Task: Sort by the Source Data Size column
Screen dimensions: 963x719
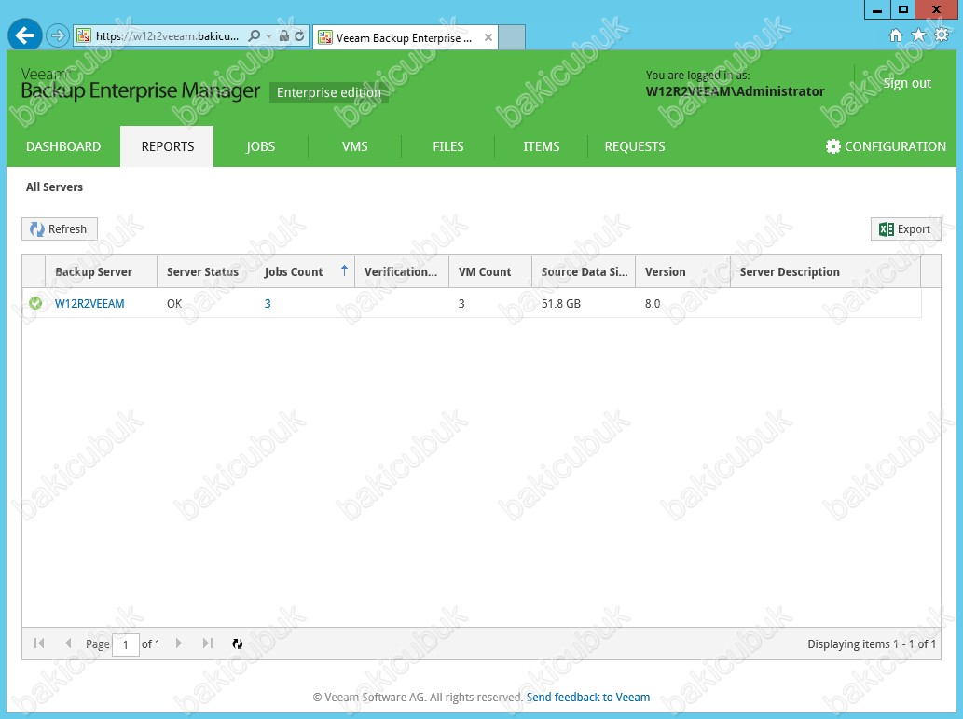Action: click(584, 271)
